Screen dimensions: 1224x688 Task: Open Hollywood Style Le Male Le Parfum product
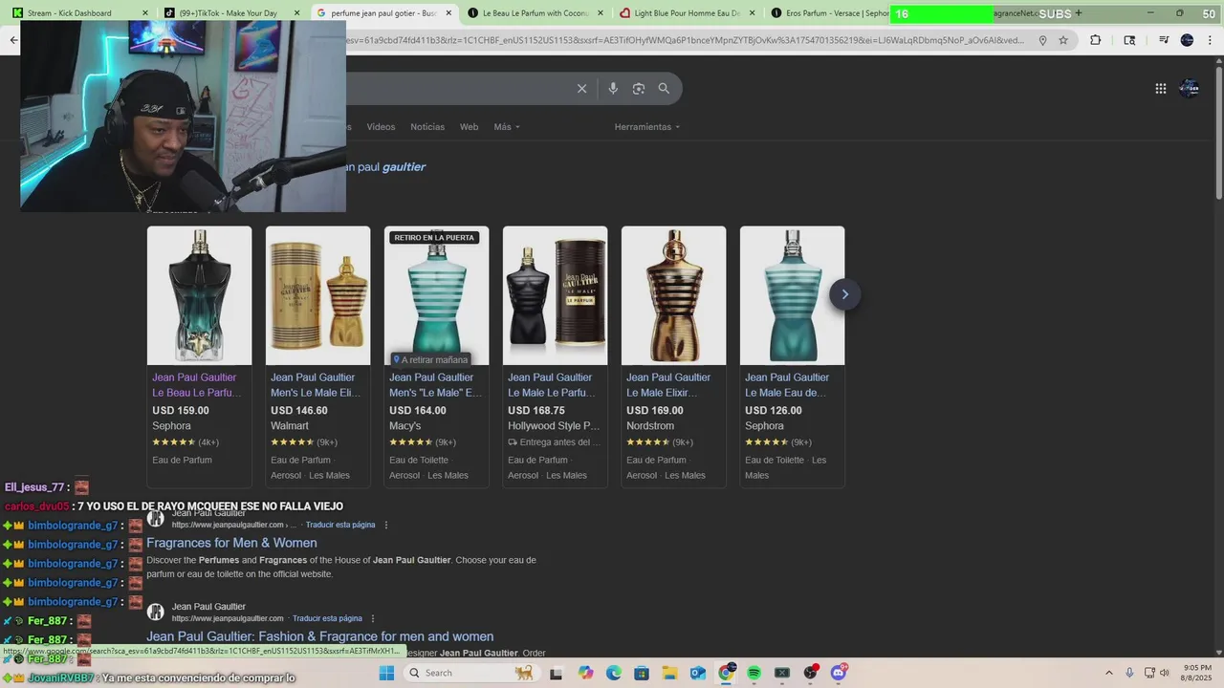[x=554, y=385]
